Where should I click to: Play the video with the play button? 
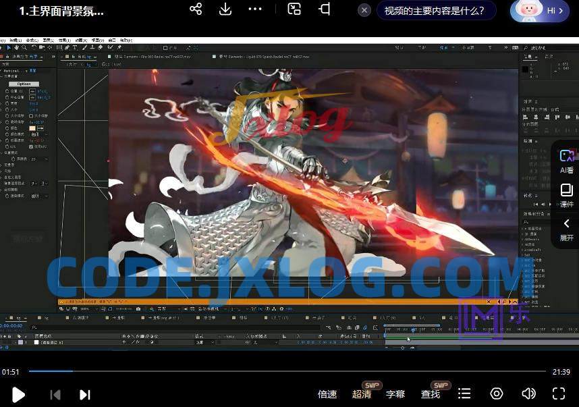coord(18,394)
